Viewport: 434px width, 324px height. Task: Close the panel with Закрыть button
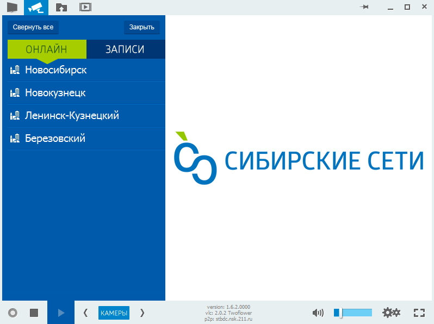pyautogui.click(x=142, y=27)
